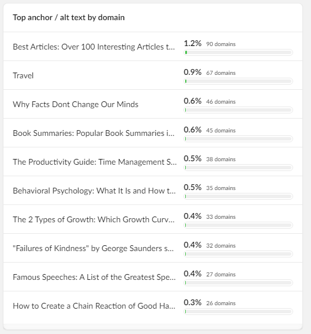
Task: Click the 'Top anchor / alt text by domain' heading
Action: pos(69,17)
